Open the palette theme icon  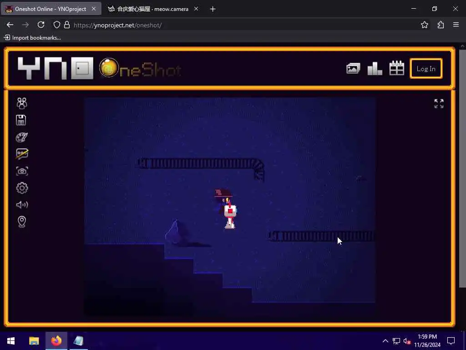click(x=22, y=137)
